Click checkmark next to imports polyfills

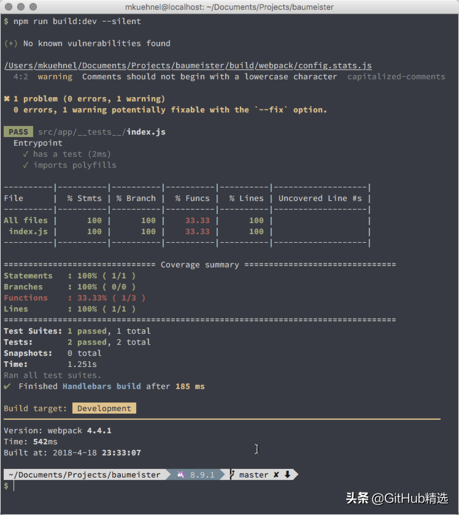[26, 165]
